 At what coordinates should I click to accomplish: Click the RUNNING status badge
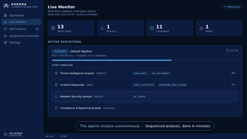(x=60, y=51)
